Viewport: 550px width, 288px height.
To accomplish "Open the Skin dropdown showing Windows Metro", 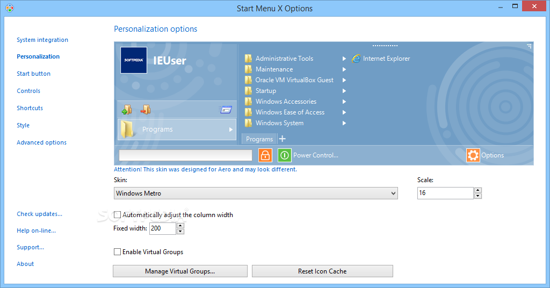I will (x=256, y=193).
